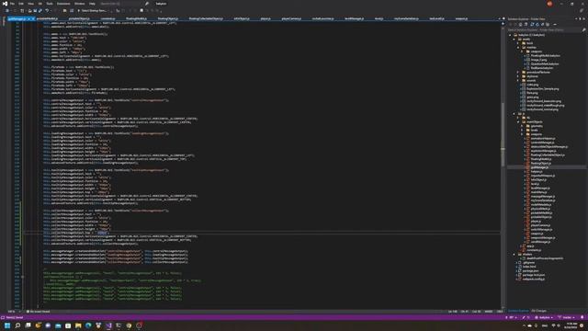Open Solution Explorer window options dropdown
The height and width of the screenshot is (331, 588).
576,18
